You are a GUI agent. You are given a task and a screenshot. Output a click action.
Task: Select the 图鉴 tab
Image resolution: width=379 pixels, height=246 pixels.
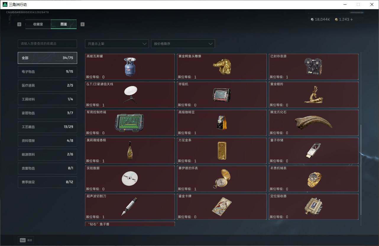[64, 24]
